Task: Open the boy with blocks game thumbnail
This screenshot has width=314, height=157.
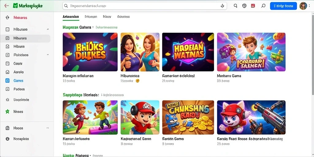Action: (x=251, y=52)
